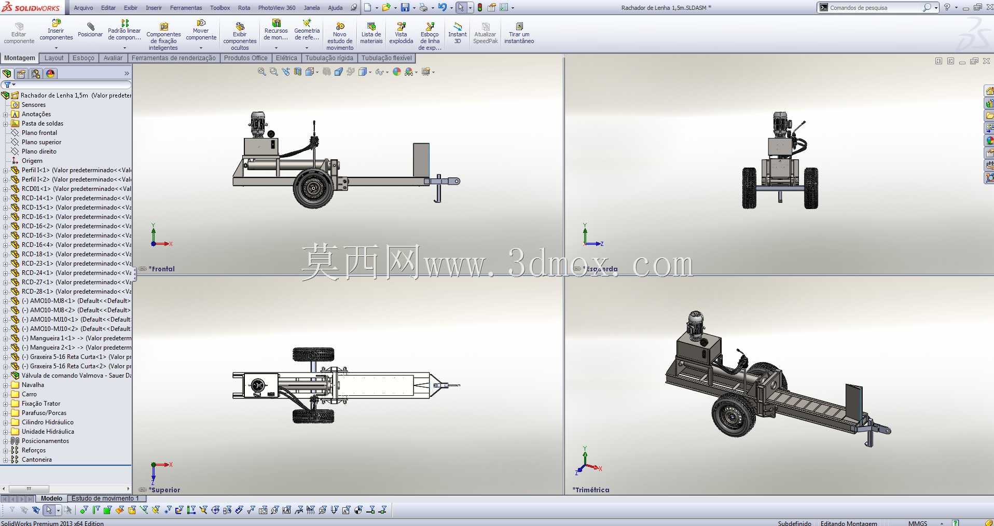Click the section view icon
The width and height of the screenshot is (994, 526).
pyautogui.click(x=298, y=72)
